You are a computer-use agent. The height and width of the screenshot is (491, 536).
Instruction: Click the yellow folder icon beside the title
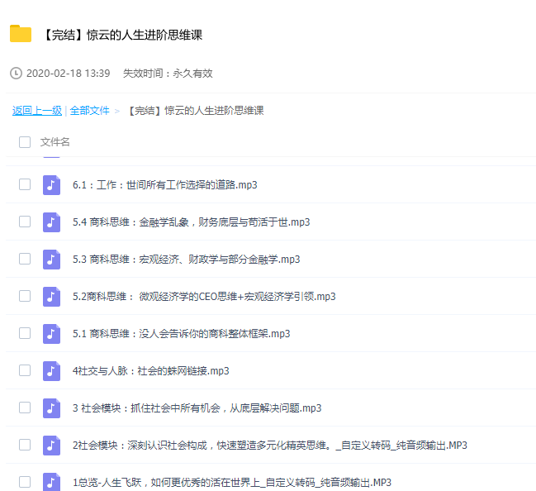[x=21, y=34]
